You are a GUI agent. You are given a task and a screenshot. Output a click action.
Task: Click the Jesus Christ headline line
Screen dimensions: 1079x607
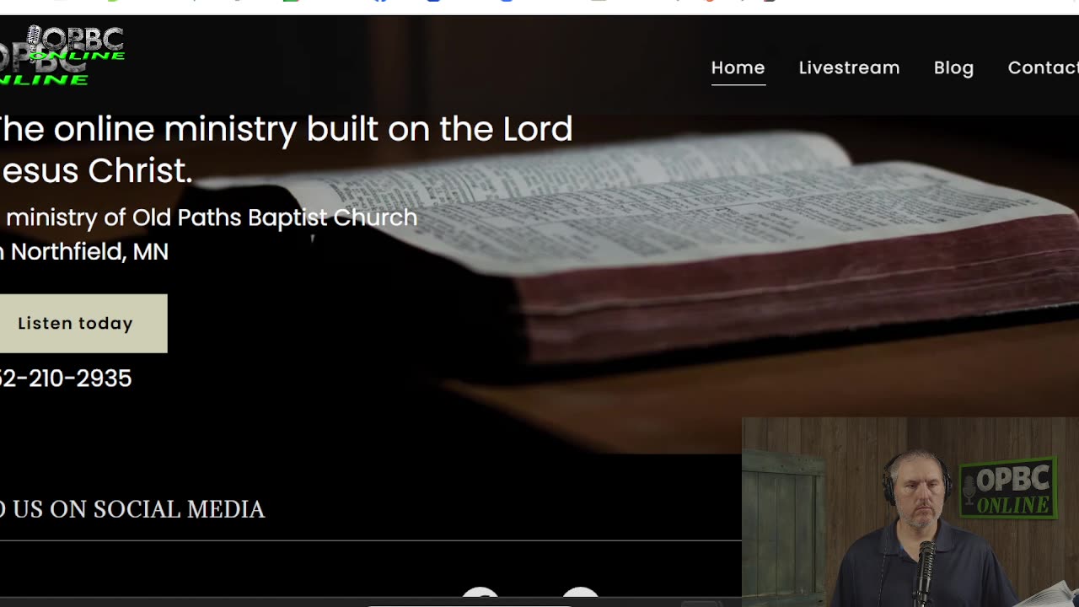(96, 170)
